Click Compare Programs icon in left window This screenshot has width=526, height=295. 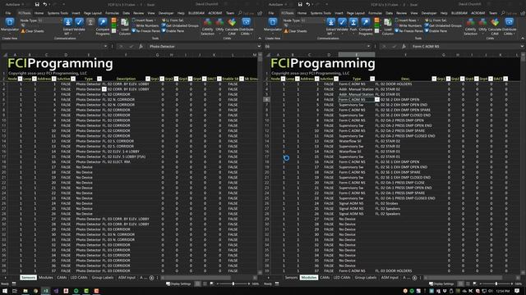[x=102, y=22]
